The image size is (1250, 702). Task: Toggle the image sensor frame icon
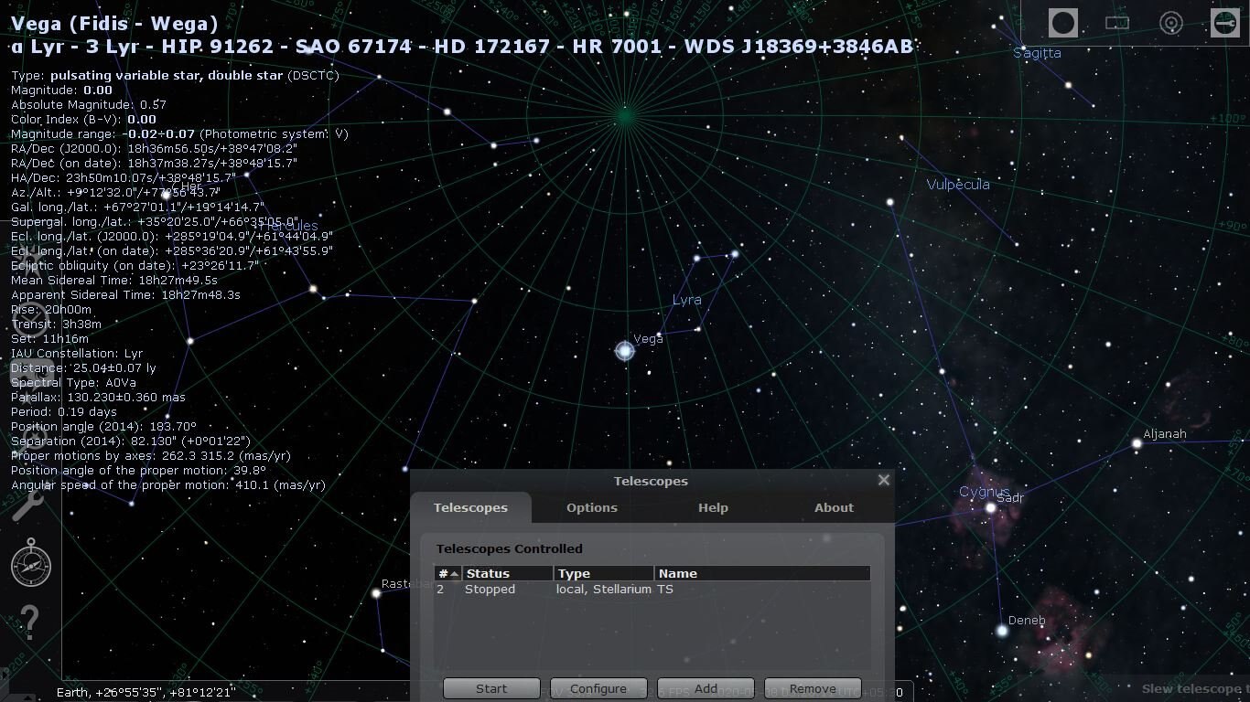[x=1117, y=23]
